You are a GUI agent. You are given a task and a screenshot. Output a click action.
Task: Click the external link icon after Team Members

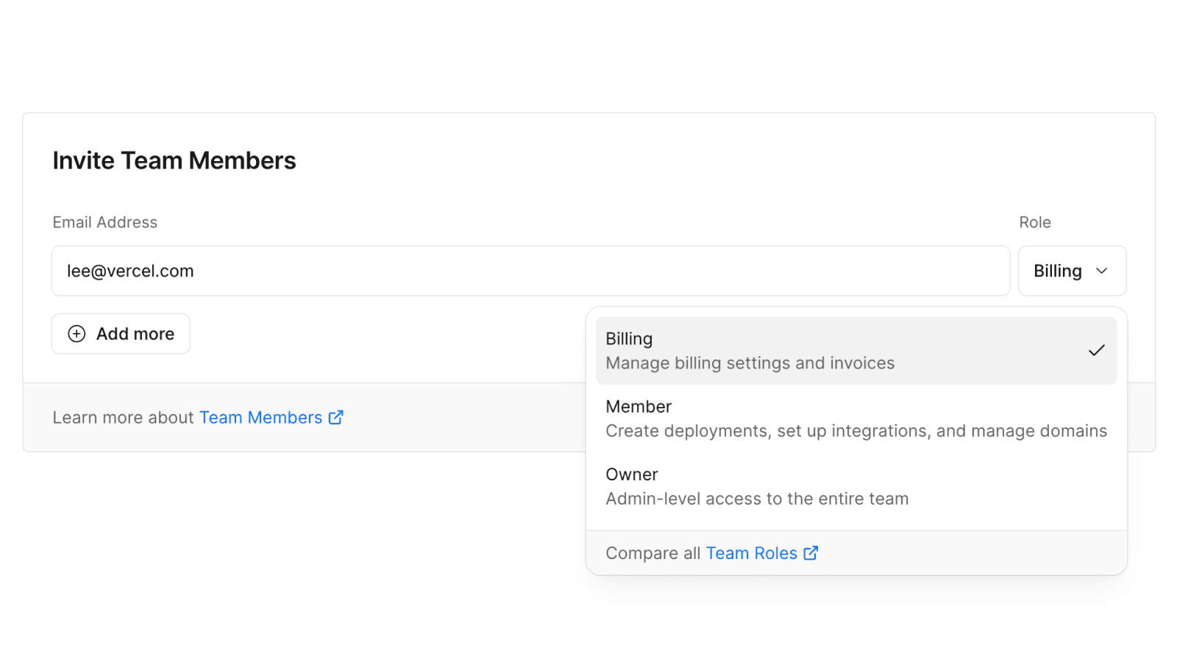point(336,418)
